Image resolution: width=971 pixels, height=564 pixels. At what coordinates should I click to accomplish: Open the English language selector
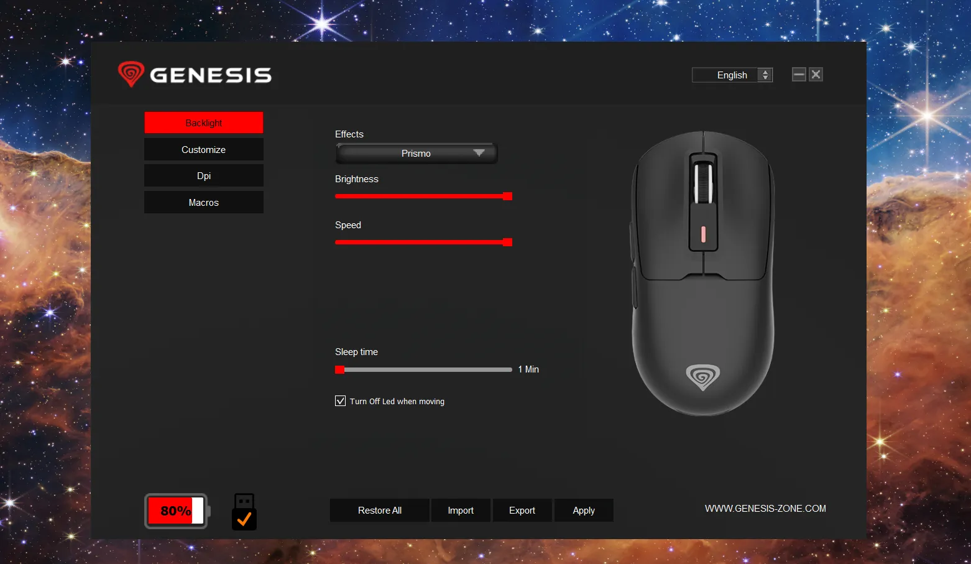(732, 75)
